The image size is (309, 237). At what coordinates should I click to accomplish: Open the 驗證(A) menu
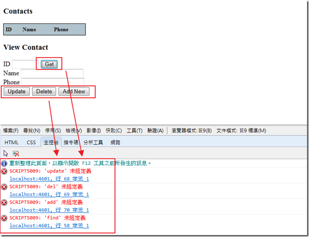pyautogui.click(x=155, y=131)
